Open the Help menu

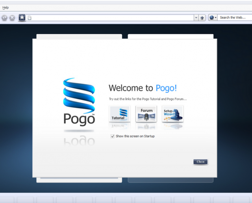6,7
